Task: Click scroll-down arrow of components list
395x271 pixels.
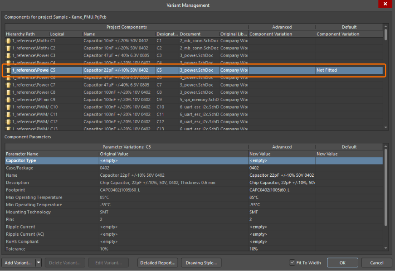Action: pos(385,128)
